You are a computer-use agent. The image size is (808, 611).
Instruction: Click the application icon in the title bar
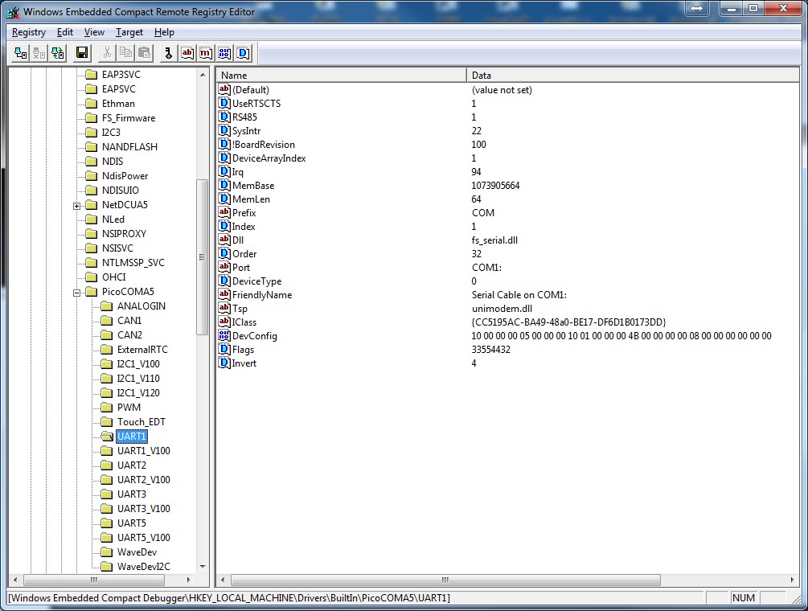pos(13,11)
